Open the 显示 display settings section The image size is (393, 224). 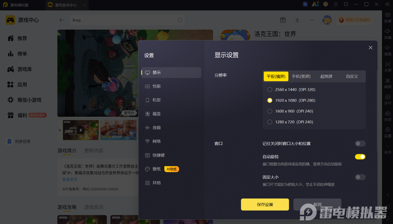coord(171,73)
